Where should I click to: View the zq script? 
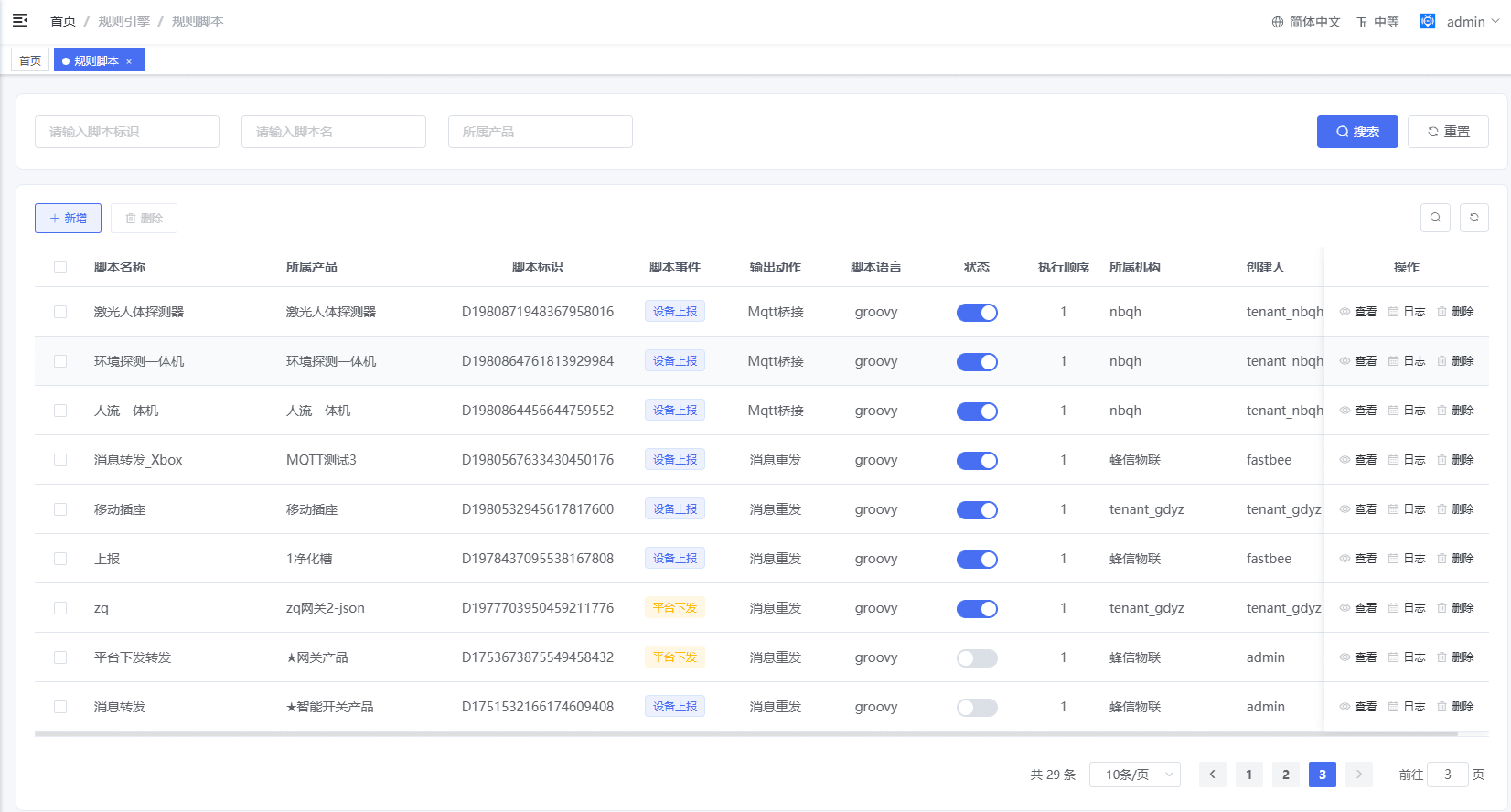pyautogui.click(x=1358, y=608)
